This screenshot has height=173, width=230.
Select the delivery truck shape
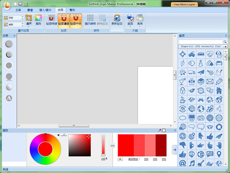tap(192, 72)
